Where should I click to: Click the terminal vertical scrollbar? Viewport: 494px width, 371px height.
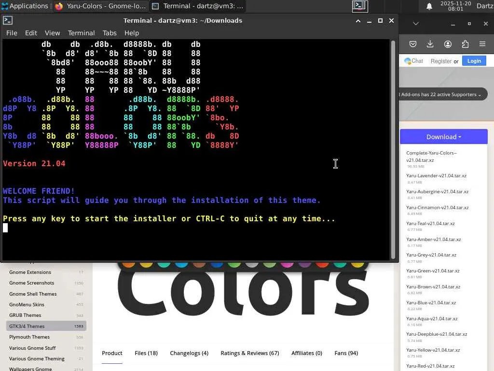point(393,150)
